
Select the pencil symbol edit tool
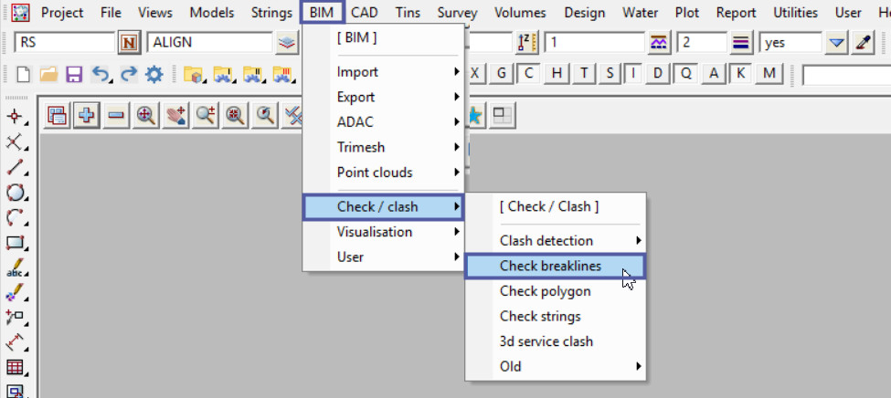coord(16,292)
